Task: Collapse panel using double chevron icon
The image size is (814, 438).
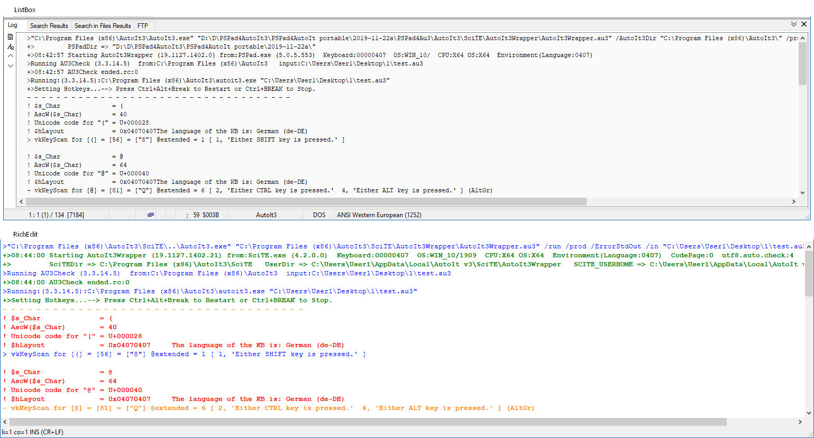Action: 793,24
